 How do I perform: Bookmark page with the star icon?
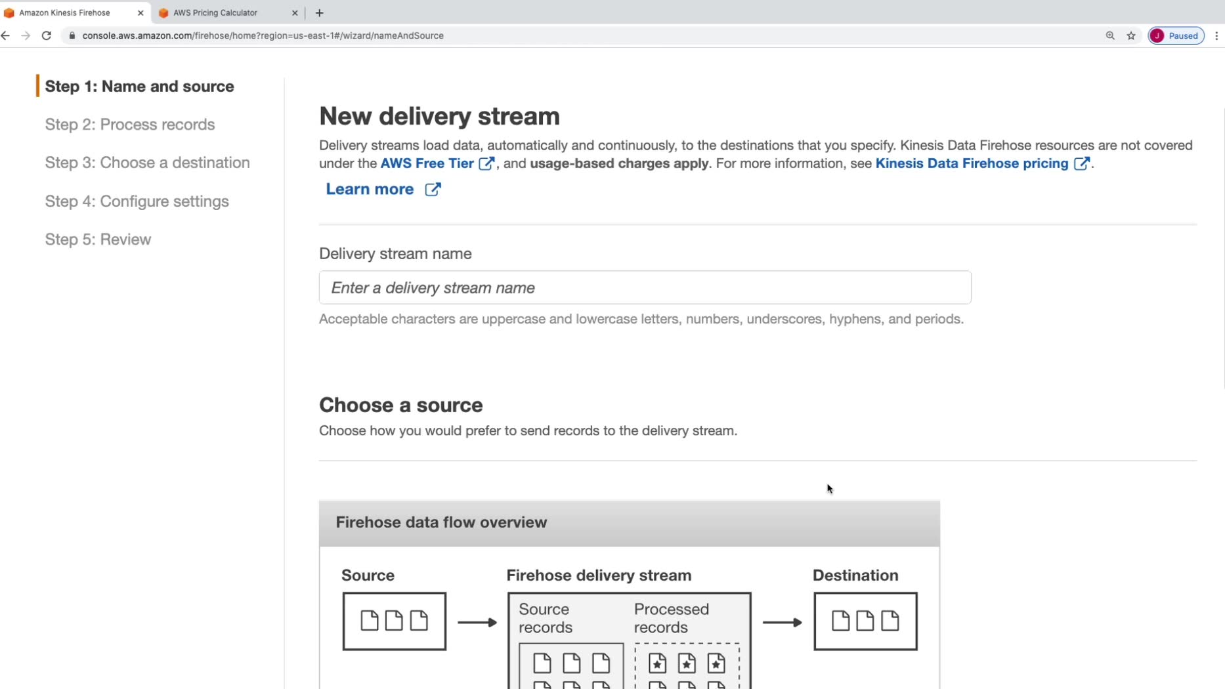(x=1131, y=35)
